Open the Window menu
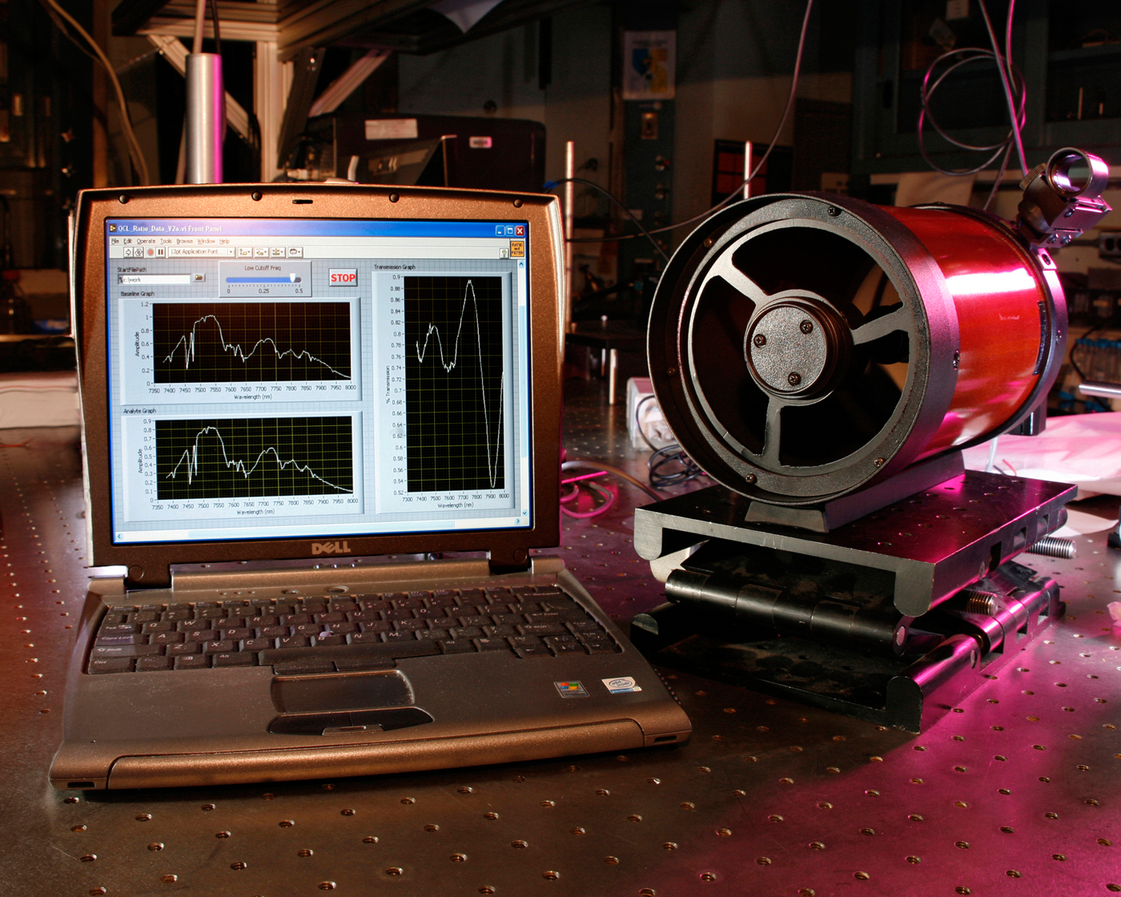The width and height of the screenshot is (1121, 897). [207, 241]
